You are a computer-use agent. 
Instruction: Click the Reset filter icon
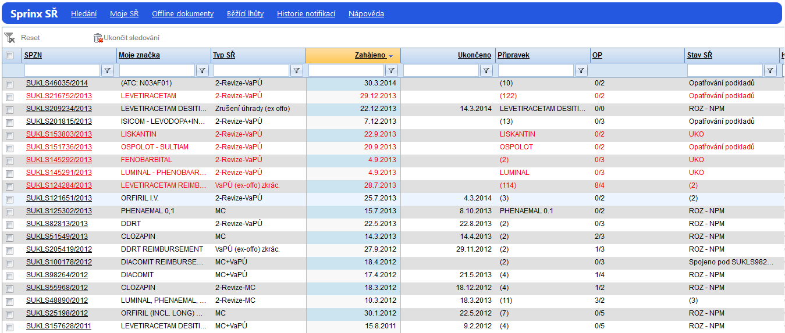click(x=9, y=38)
